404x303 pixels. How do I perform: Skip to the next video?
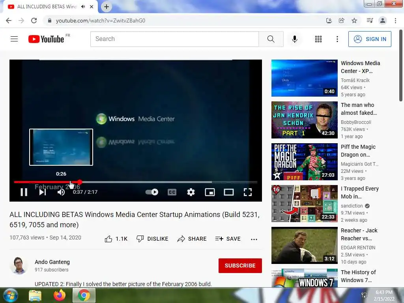tap(43, 192)
